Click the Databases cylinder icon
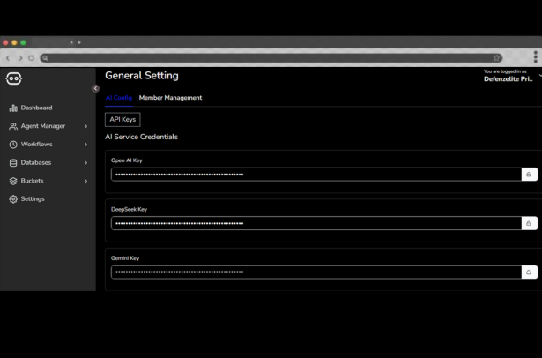The image size is (542, 358). tap(13, 163)
